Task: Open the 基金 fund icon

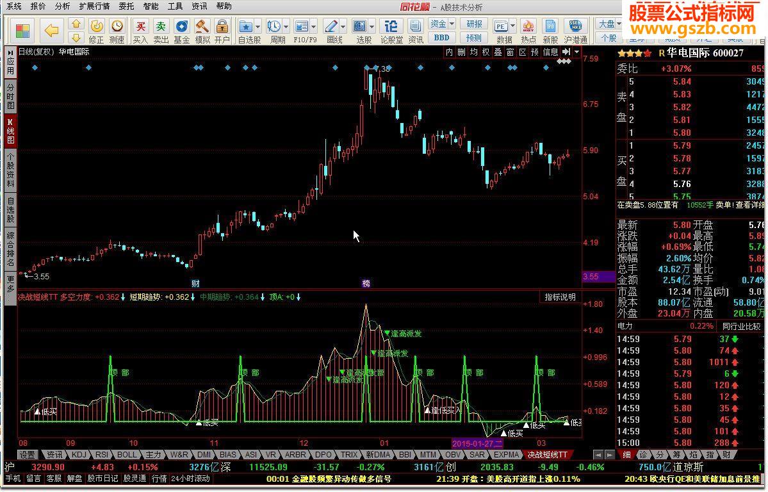Action: point(182,26)
